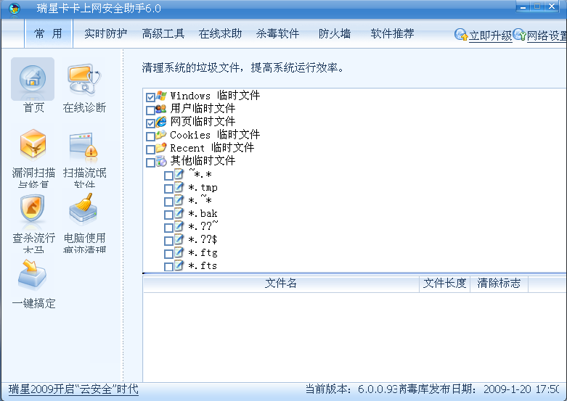This screenshot has height=401, width=567.
Task: Select the Windows 临时文件 row label
Action: [x=215, y=96]
